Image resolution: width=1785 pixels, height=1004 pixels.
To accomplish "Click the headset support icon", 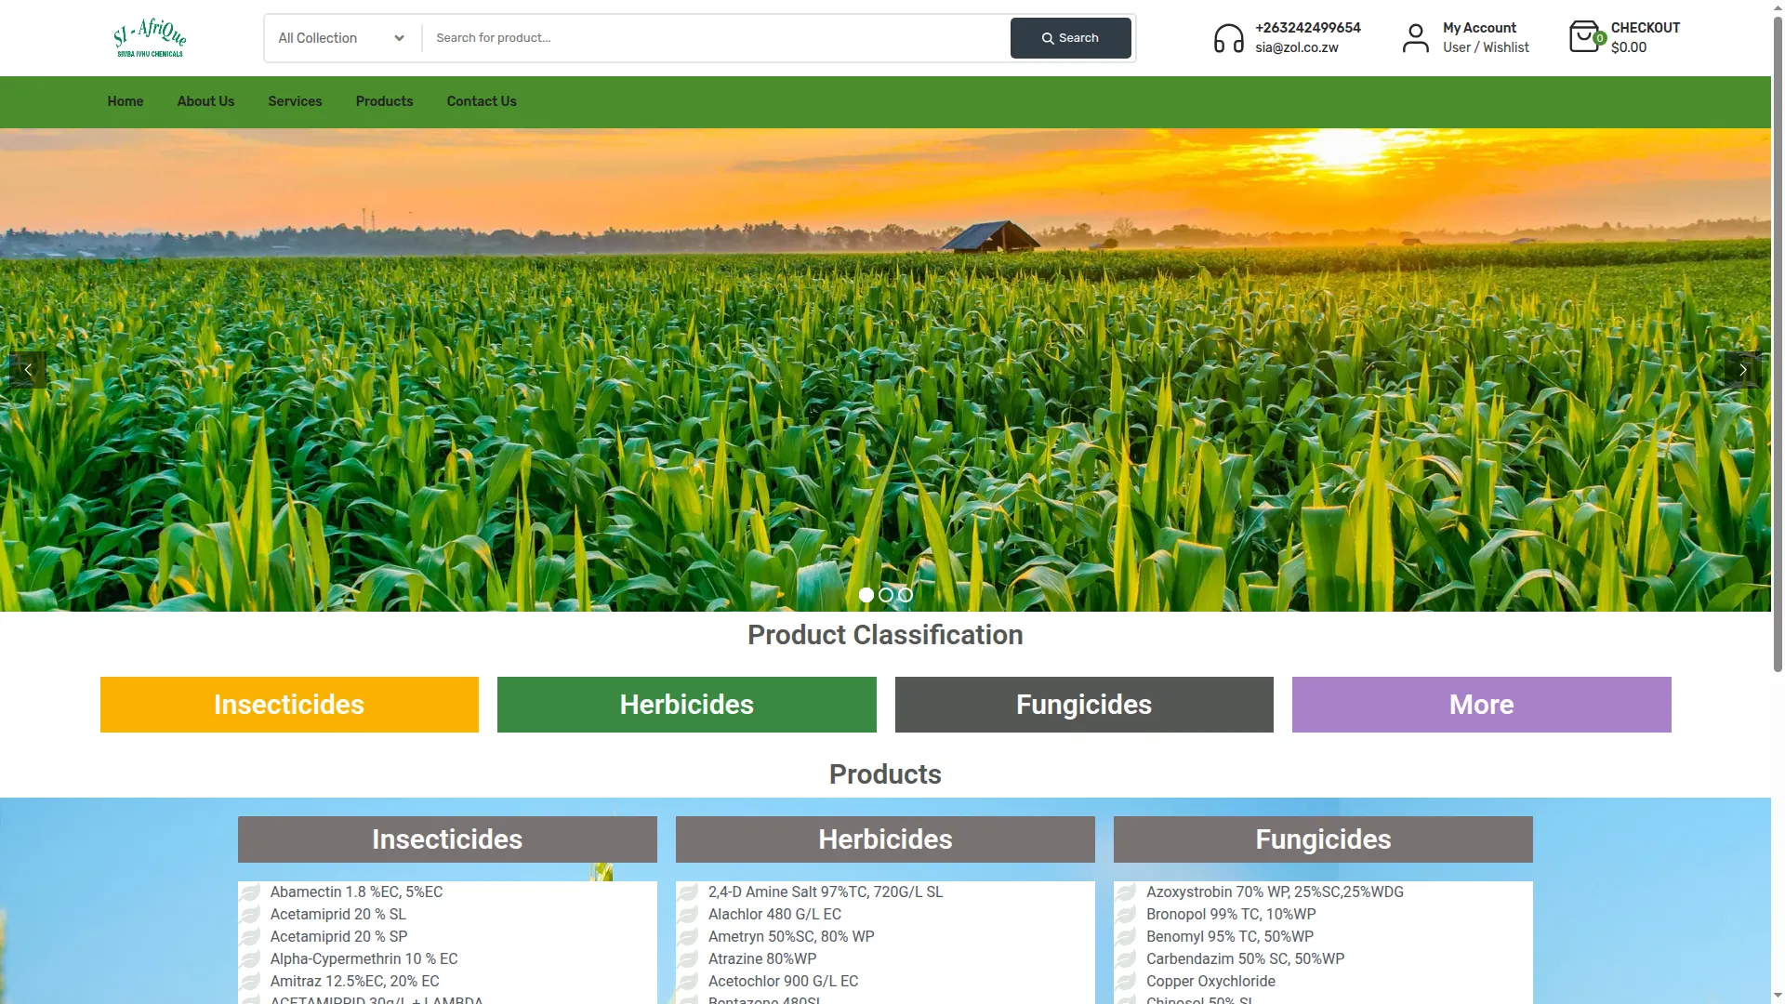I will [1228, 38].
